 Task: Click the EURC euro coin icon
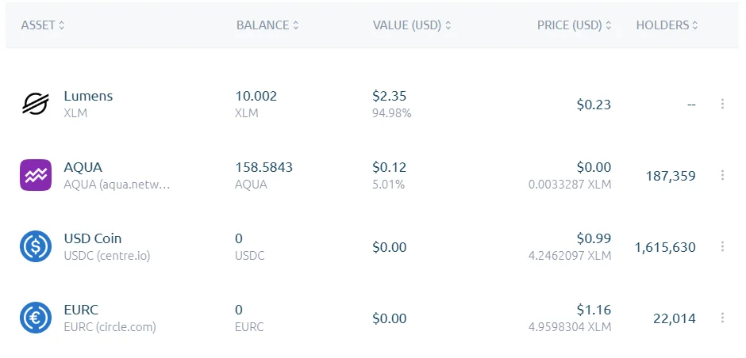(x=36, y=318)
